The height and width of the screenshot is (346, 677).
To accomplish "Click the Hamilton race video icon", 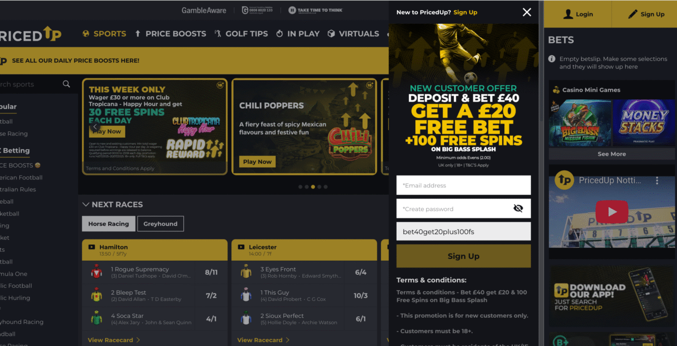I will click(x=91, y=247).
